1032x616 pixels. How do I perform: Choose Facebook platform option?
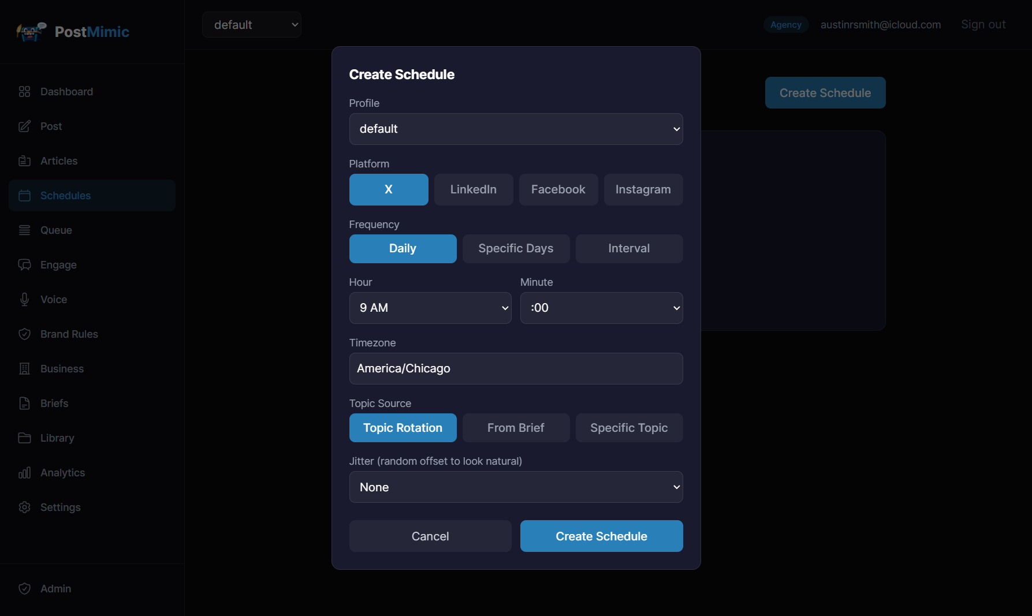point(558,189)
